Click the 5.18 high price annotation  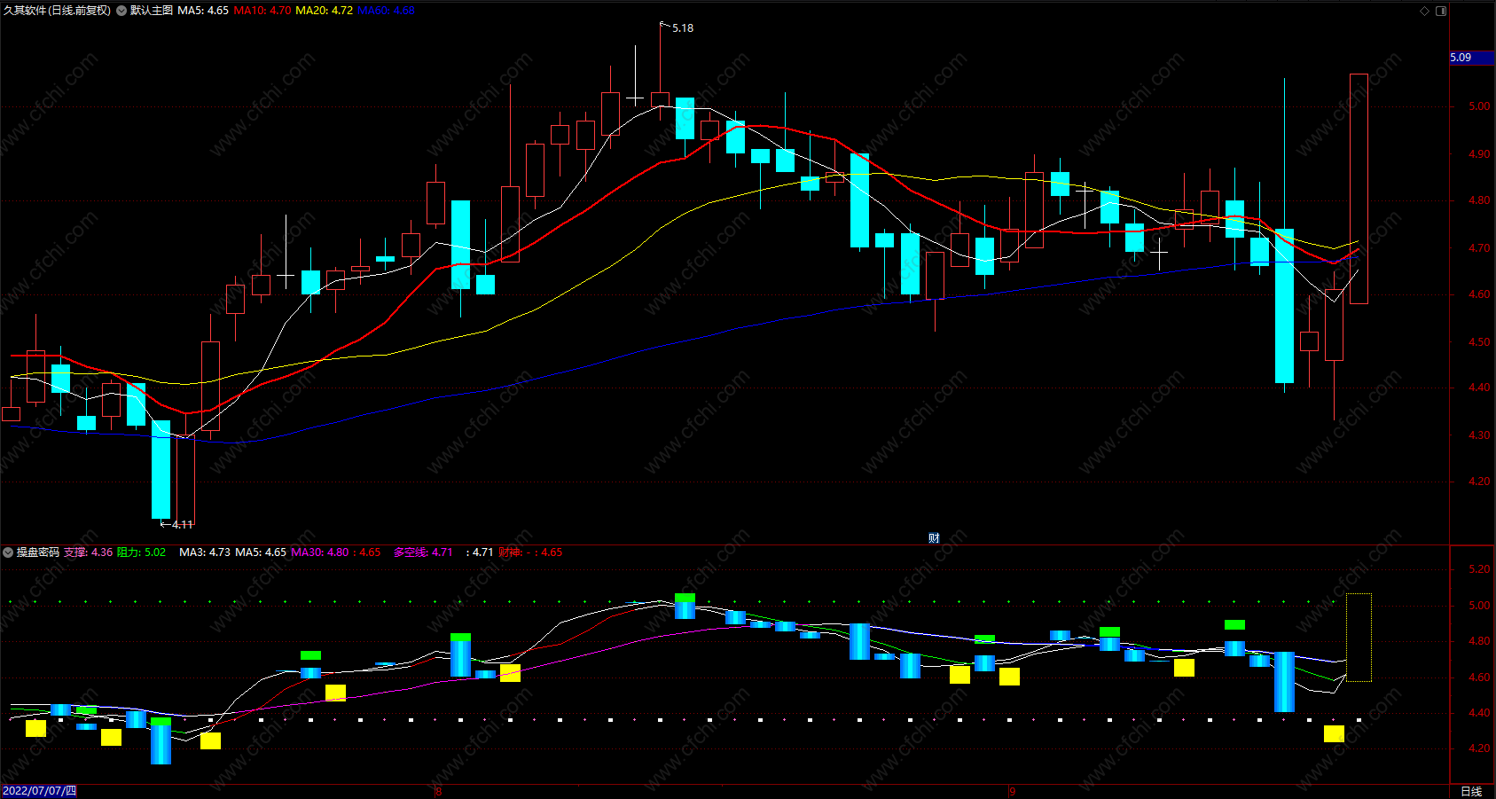[683, 28]
